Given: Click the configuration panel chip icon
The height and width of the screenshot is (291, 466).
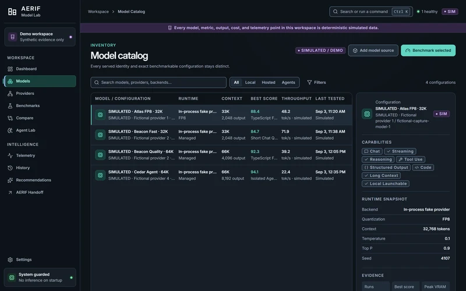Looking at the screenshot, I should pos(367,114).
